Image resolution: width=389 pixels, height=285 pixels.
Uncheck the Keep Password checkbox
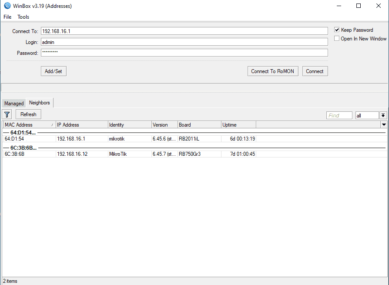pyautogui.click(x=337, y=30)
